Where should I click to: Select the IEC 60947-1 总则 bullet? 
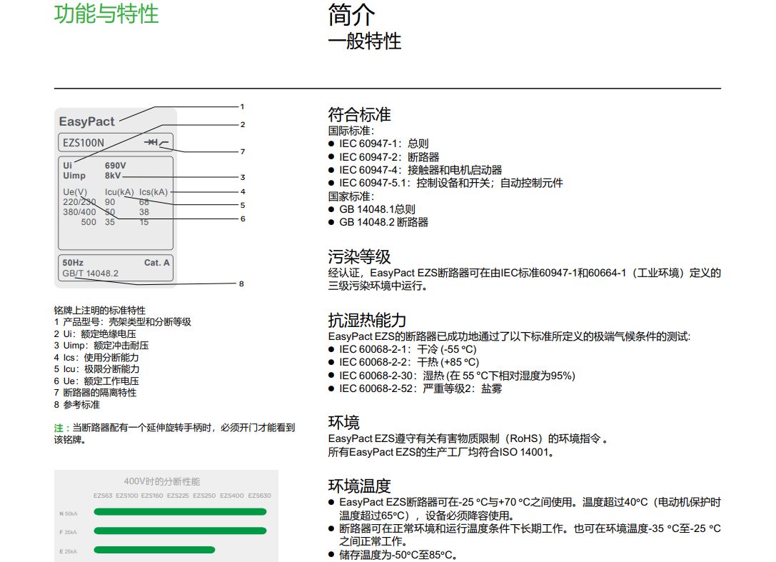[378, 144]
